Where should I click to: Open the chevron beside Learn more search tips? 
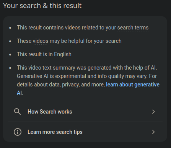pos(153,132)
